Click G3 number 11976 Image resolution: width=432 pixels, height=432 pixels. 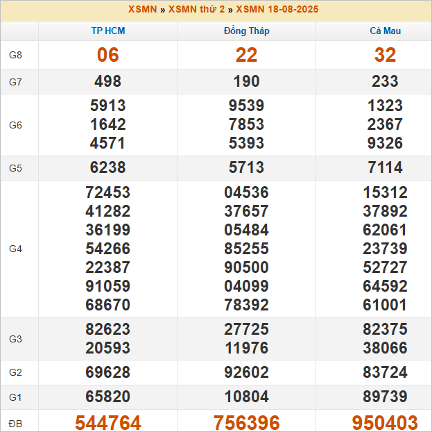246,348
